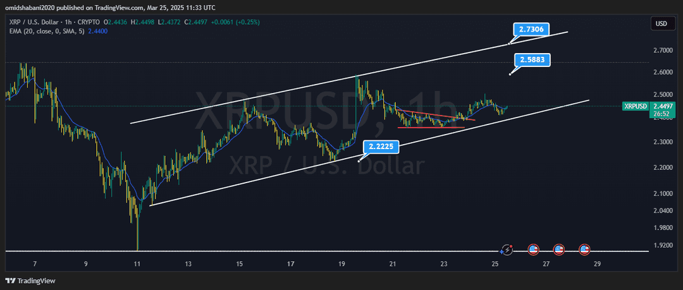This screenshot has width=683, height=290.
Task: Click the 29 date label on time axis
Action: coord(597,264)
